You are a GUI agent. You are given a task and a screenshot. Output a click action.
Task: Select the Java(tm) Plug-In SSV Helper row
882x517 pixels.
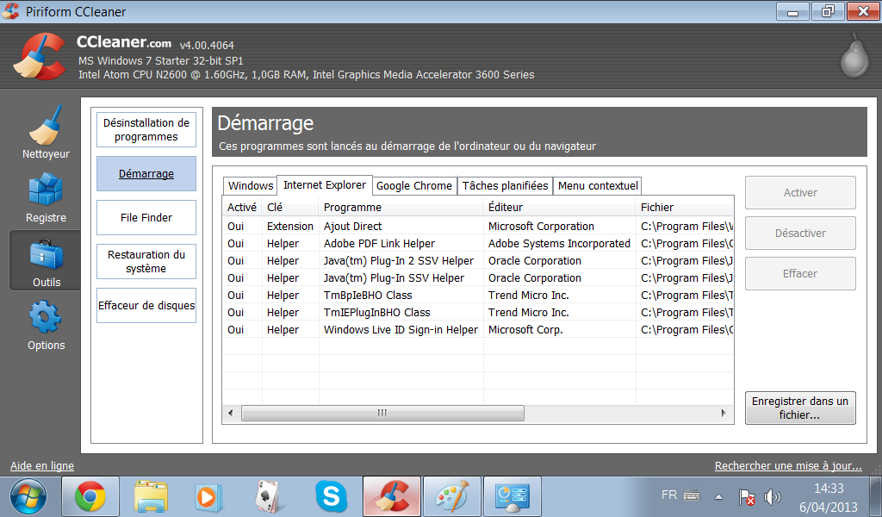tap(478, 278)
